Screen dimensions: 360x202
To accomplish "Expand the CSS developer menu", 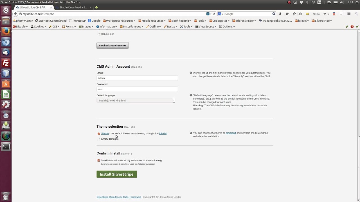I will click(x=54, y=27).
